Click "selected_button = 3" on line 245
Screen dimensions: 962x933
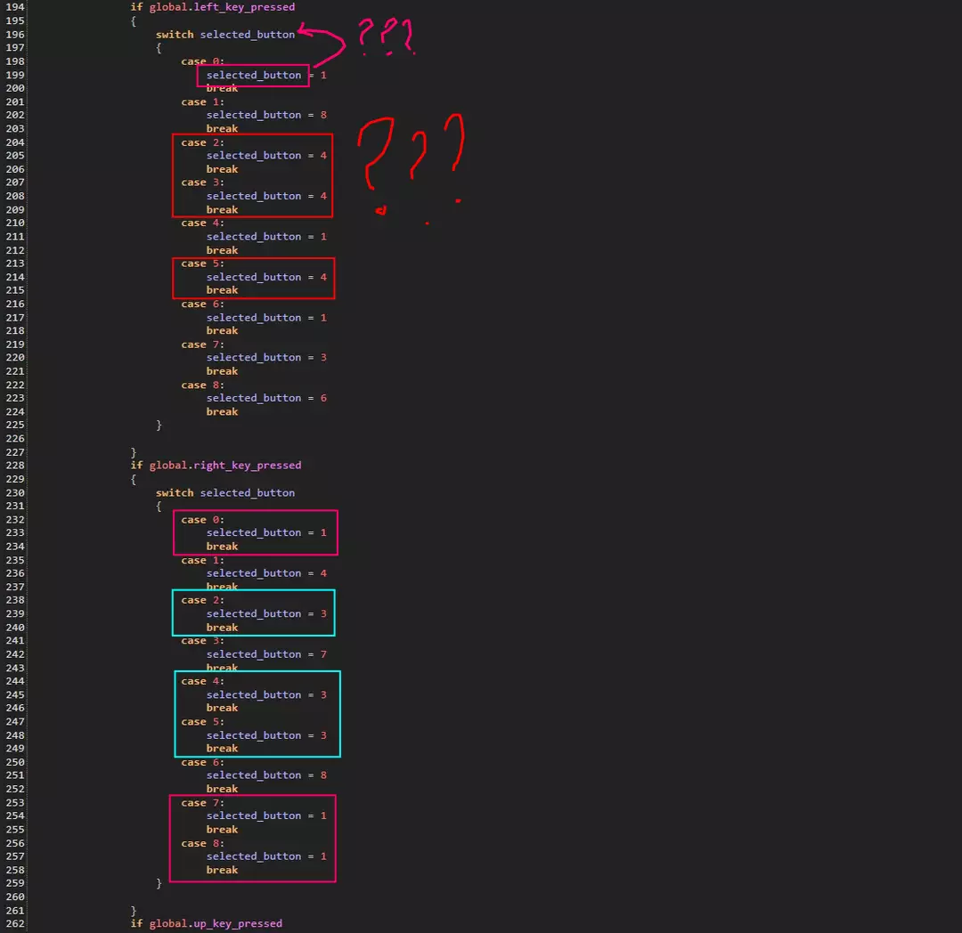pos(266,694)
